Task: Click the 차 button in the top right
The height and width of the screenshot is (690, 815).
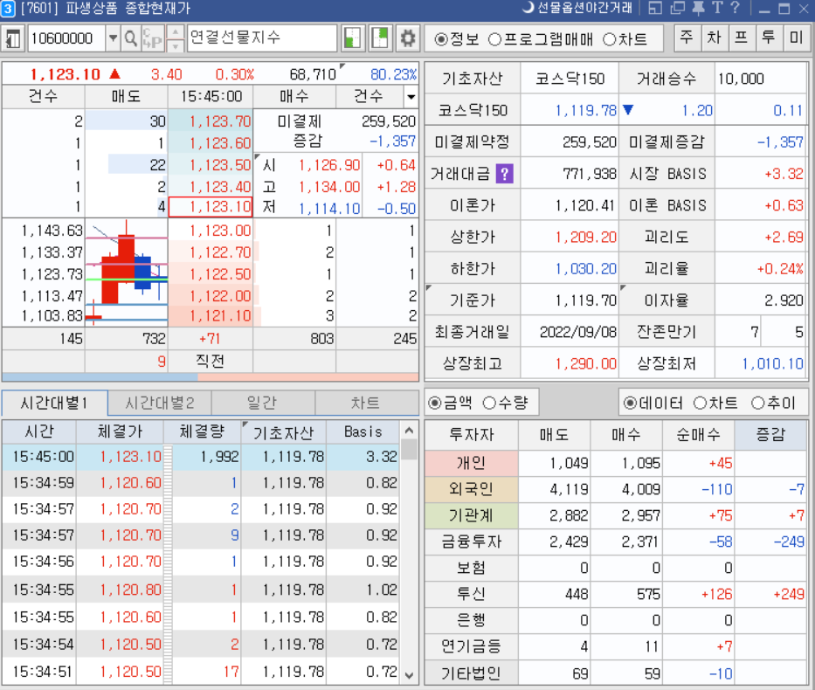Action: coord(715,38)
